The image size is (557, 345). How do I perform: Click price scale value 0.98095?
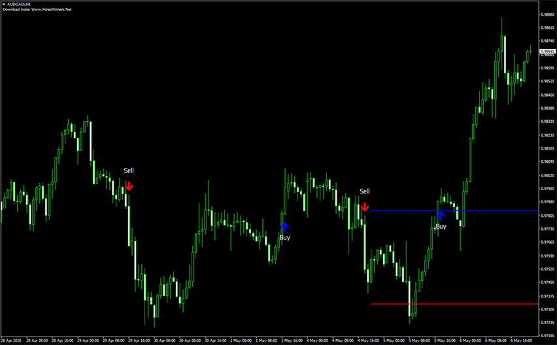tap(548, 162)
